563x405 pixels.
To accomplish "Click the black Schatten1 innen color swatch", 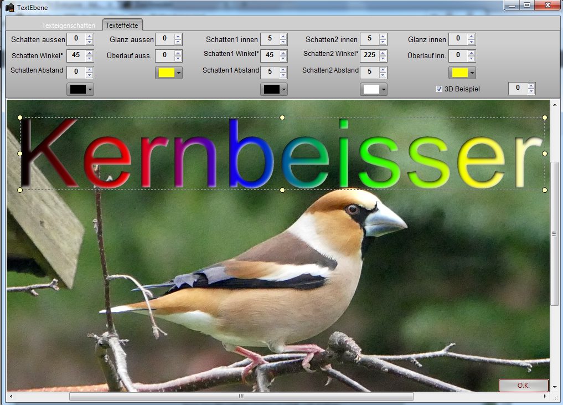I will click(x=271, y=90).
